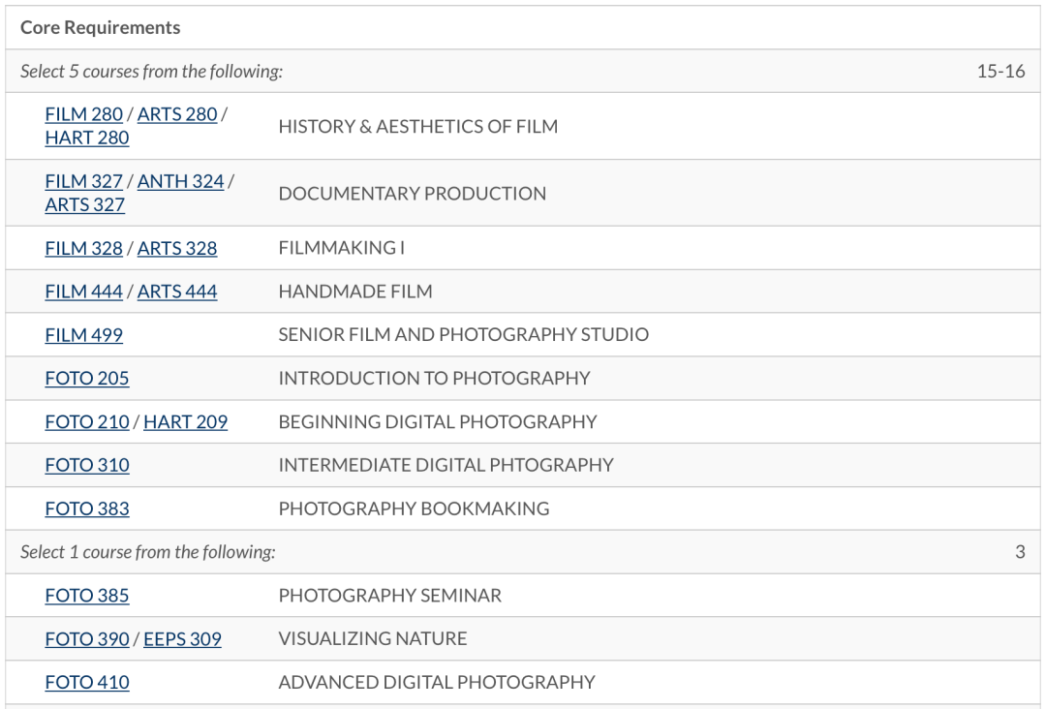Screen dimensions: 1046x709
Task: Open the HART 280 cross-listed course
Action: tap(86, 138)
